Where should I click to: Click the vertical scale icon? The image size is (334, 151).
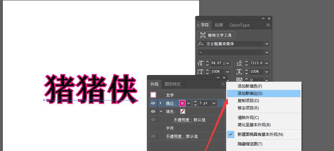pos(200,72)
